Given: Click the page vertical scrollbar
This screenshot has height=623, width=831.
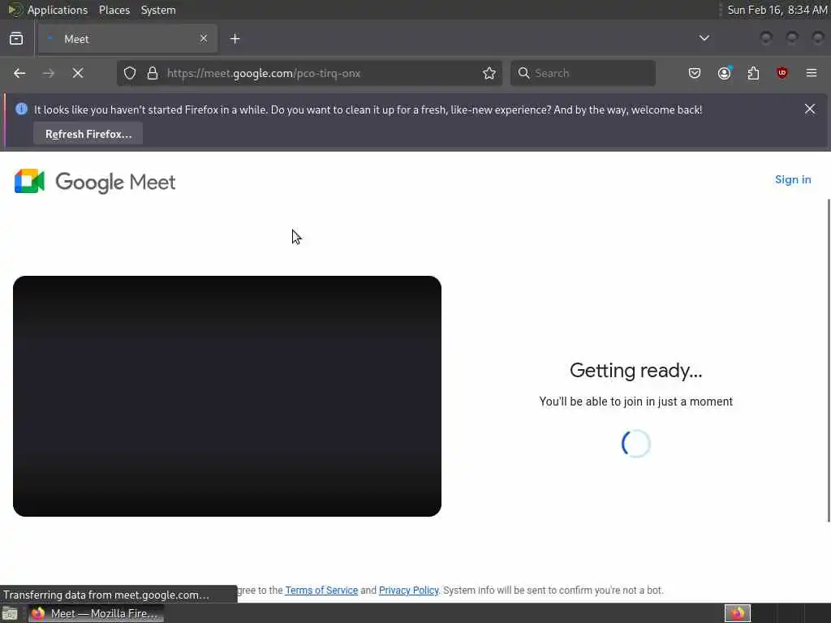Looking at the screenshot, I should pyautogui.click(x=829, y=360).
